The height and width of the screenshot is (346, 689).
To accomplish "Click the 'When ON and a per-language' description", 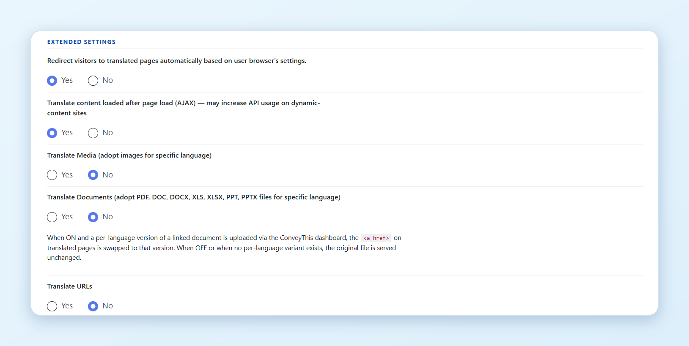I will [224, 248].
